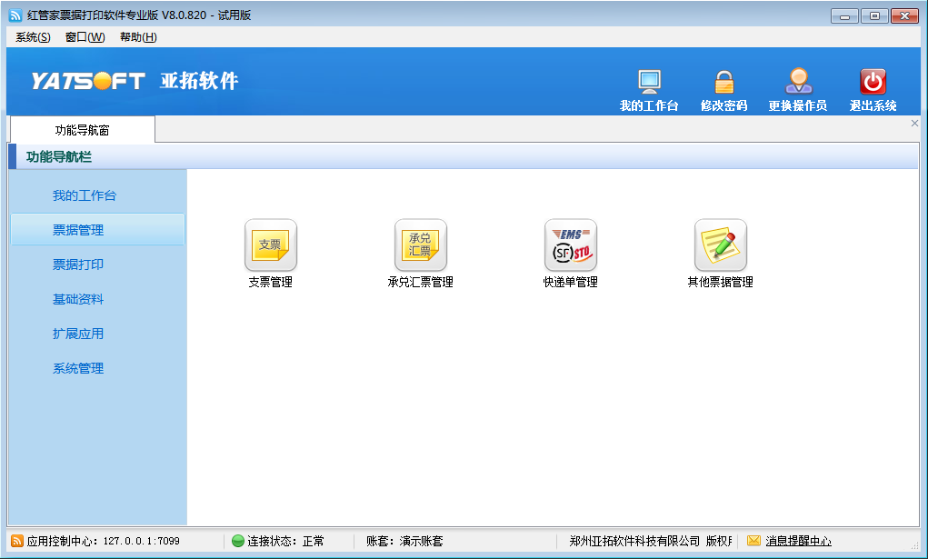This screenshot has height=559, width=928.
Task: Open 快递单管理 express waybill icon
Action: click(x=570, y=245)
